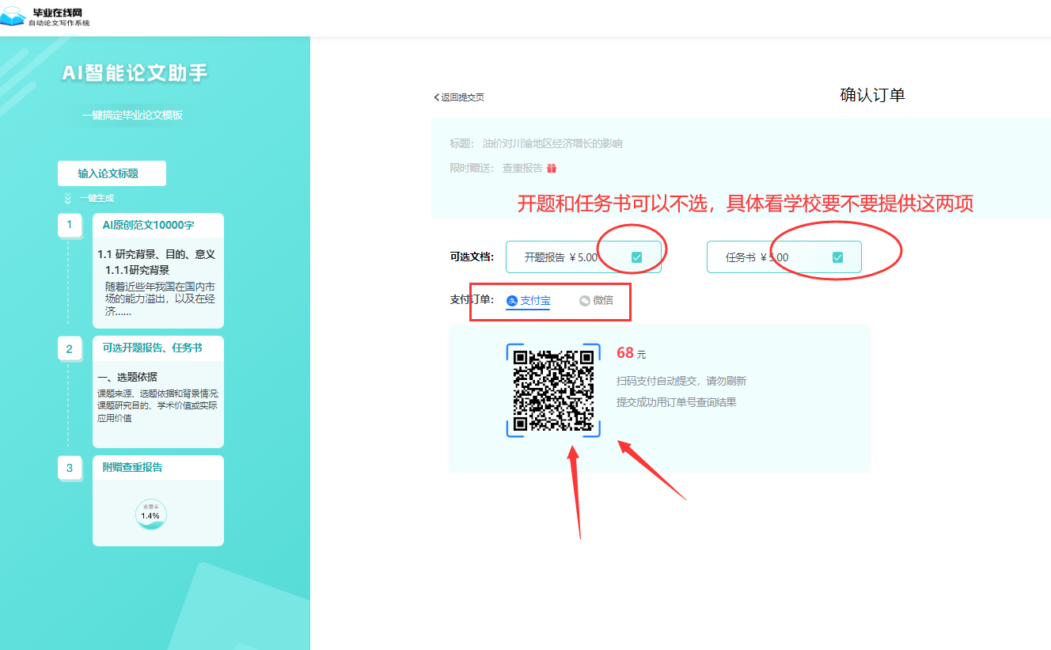The image size is (1051, 650).
Task: Click the double-chevron icon beside 一键生成
Action: point(68,198)
